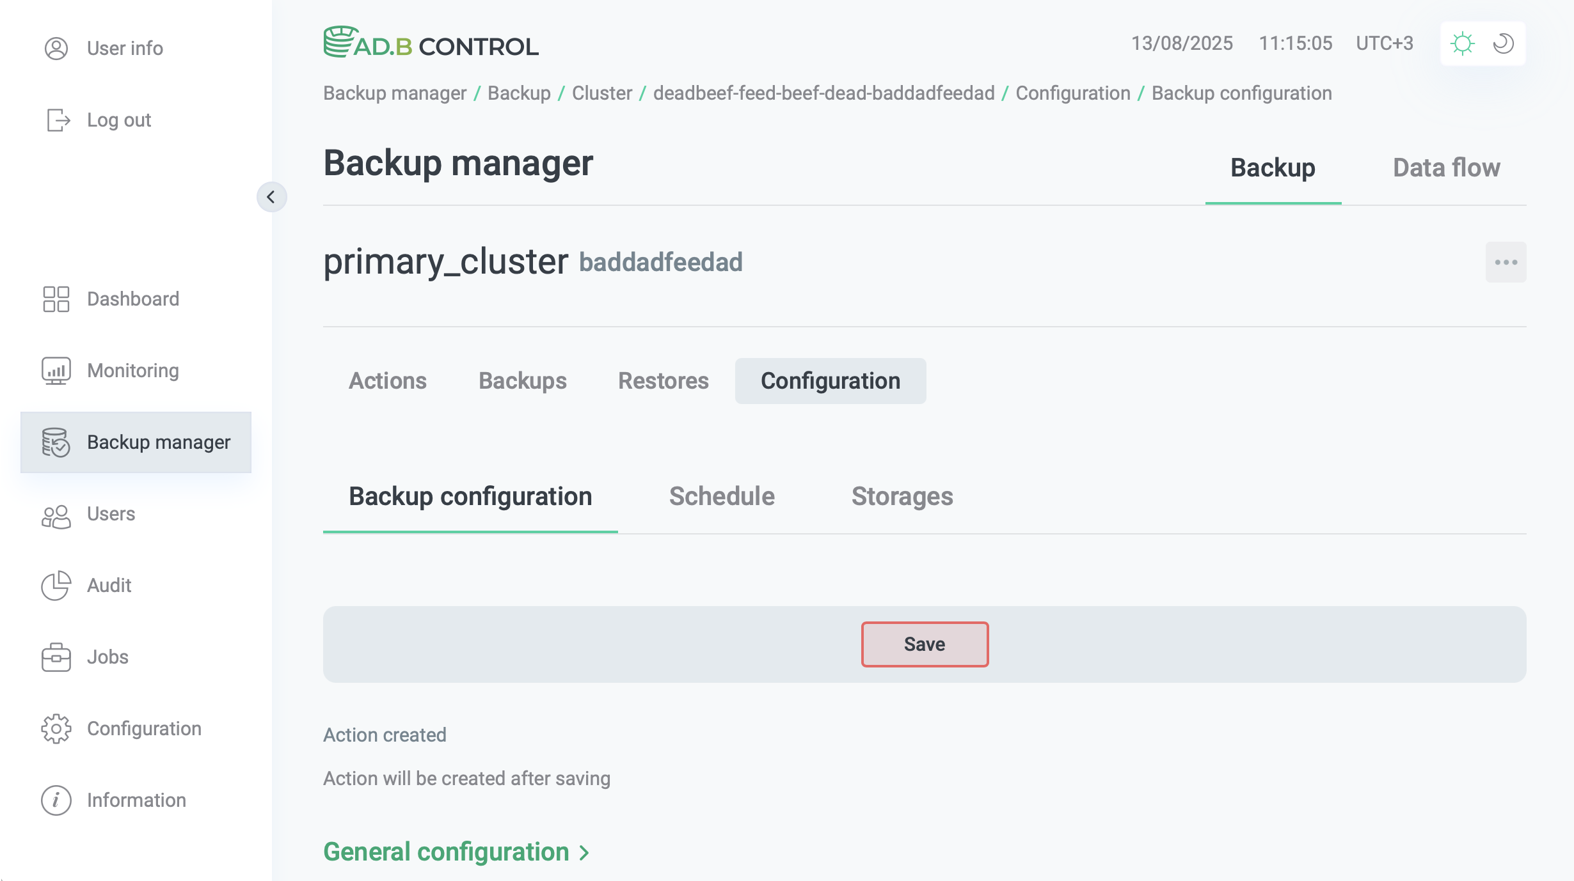Navigate to Cluster via breadcrumb link
Image resolution: width=1574 pixels, height=881 pixels.
click(x=600, y=93)
